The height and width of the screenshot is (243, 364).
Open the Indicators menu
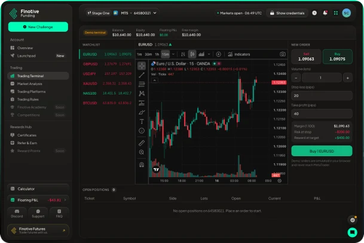tap(239, 54)
